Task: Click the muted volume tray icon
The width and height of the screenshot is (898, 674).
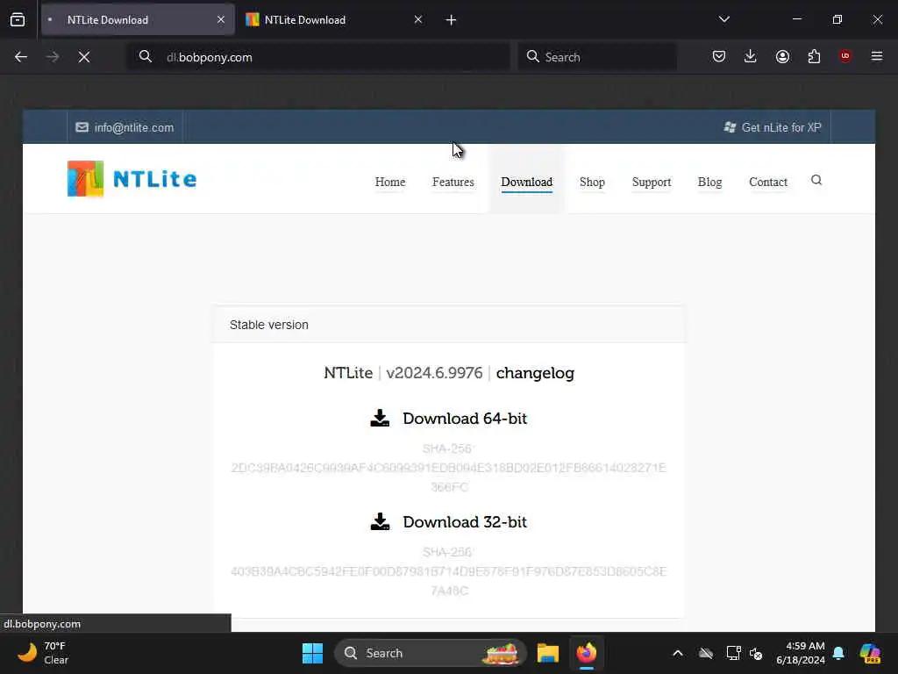Action: (x=756, y=653)
